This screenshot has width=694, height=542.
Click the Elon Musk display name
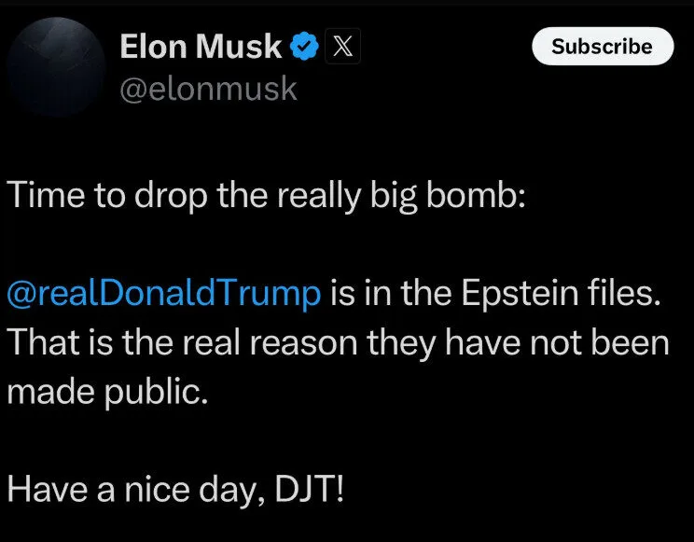[200, 46]
